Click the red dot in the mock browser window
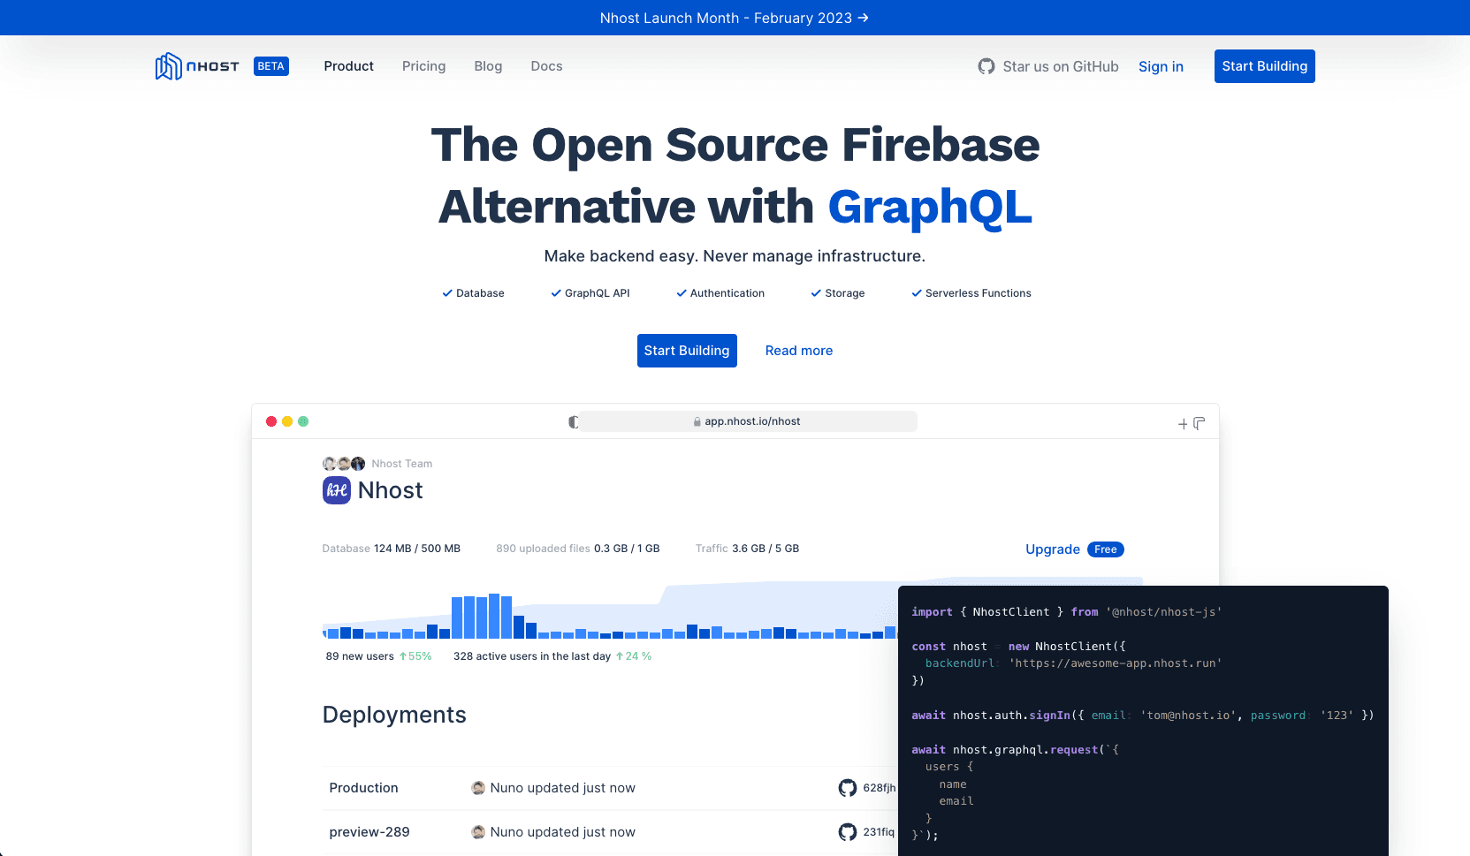This screenshot has height=856, width=1470. [x=271, y=421]
